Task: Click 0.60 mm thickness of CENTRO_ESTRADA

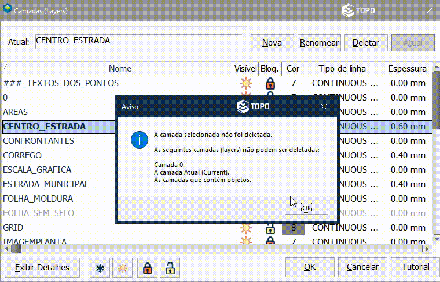Action: point(408,127)
